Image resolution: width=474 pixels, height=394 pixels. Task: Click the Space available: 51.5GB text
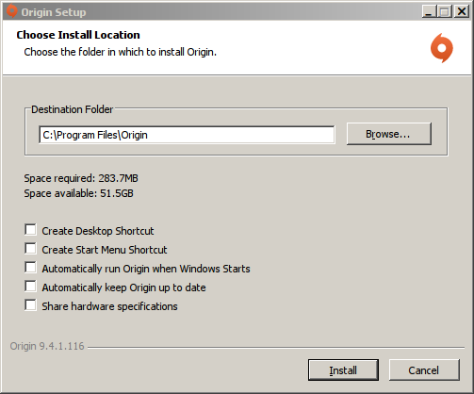[x=78, y=193]
